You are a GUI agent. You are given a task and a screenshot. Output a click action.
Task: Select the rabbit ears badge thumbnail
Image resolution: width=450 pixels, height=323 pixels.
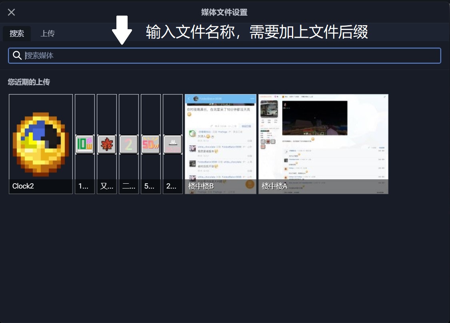pos(173,144)
